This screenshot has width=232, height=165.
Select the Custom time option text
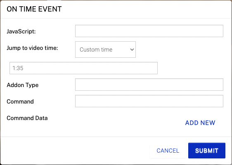(x=96, y=49)
